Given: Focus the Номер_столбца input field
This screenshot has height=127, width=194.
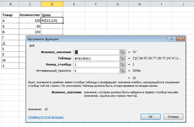Looking at the screenshot, I should coord(96,64).
